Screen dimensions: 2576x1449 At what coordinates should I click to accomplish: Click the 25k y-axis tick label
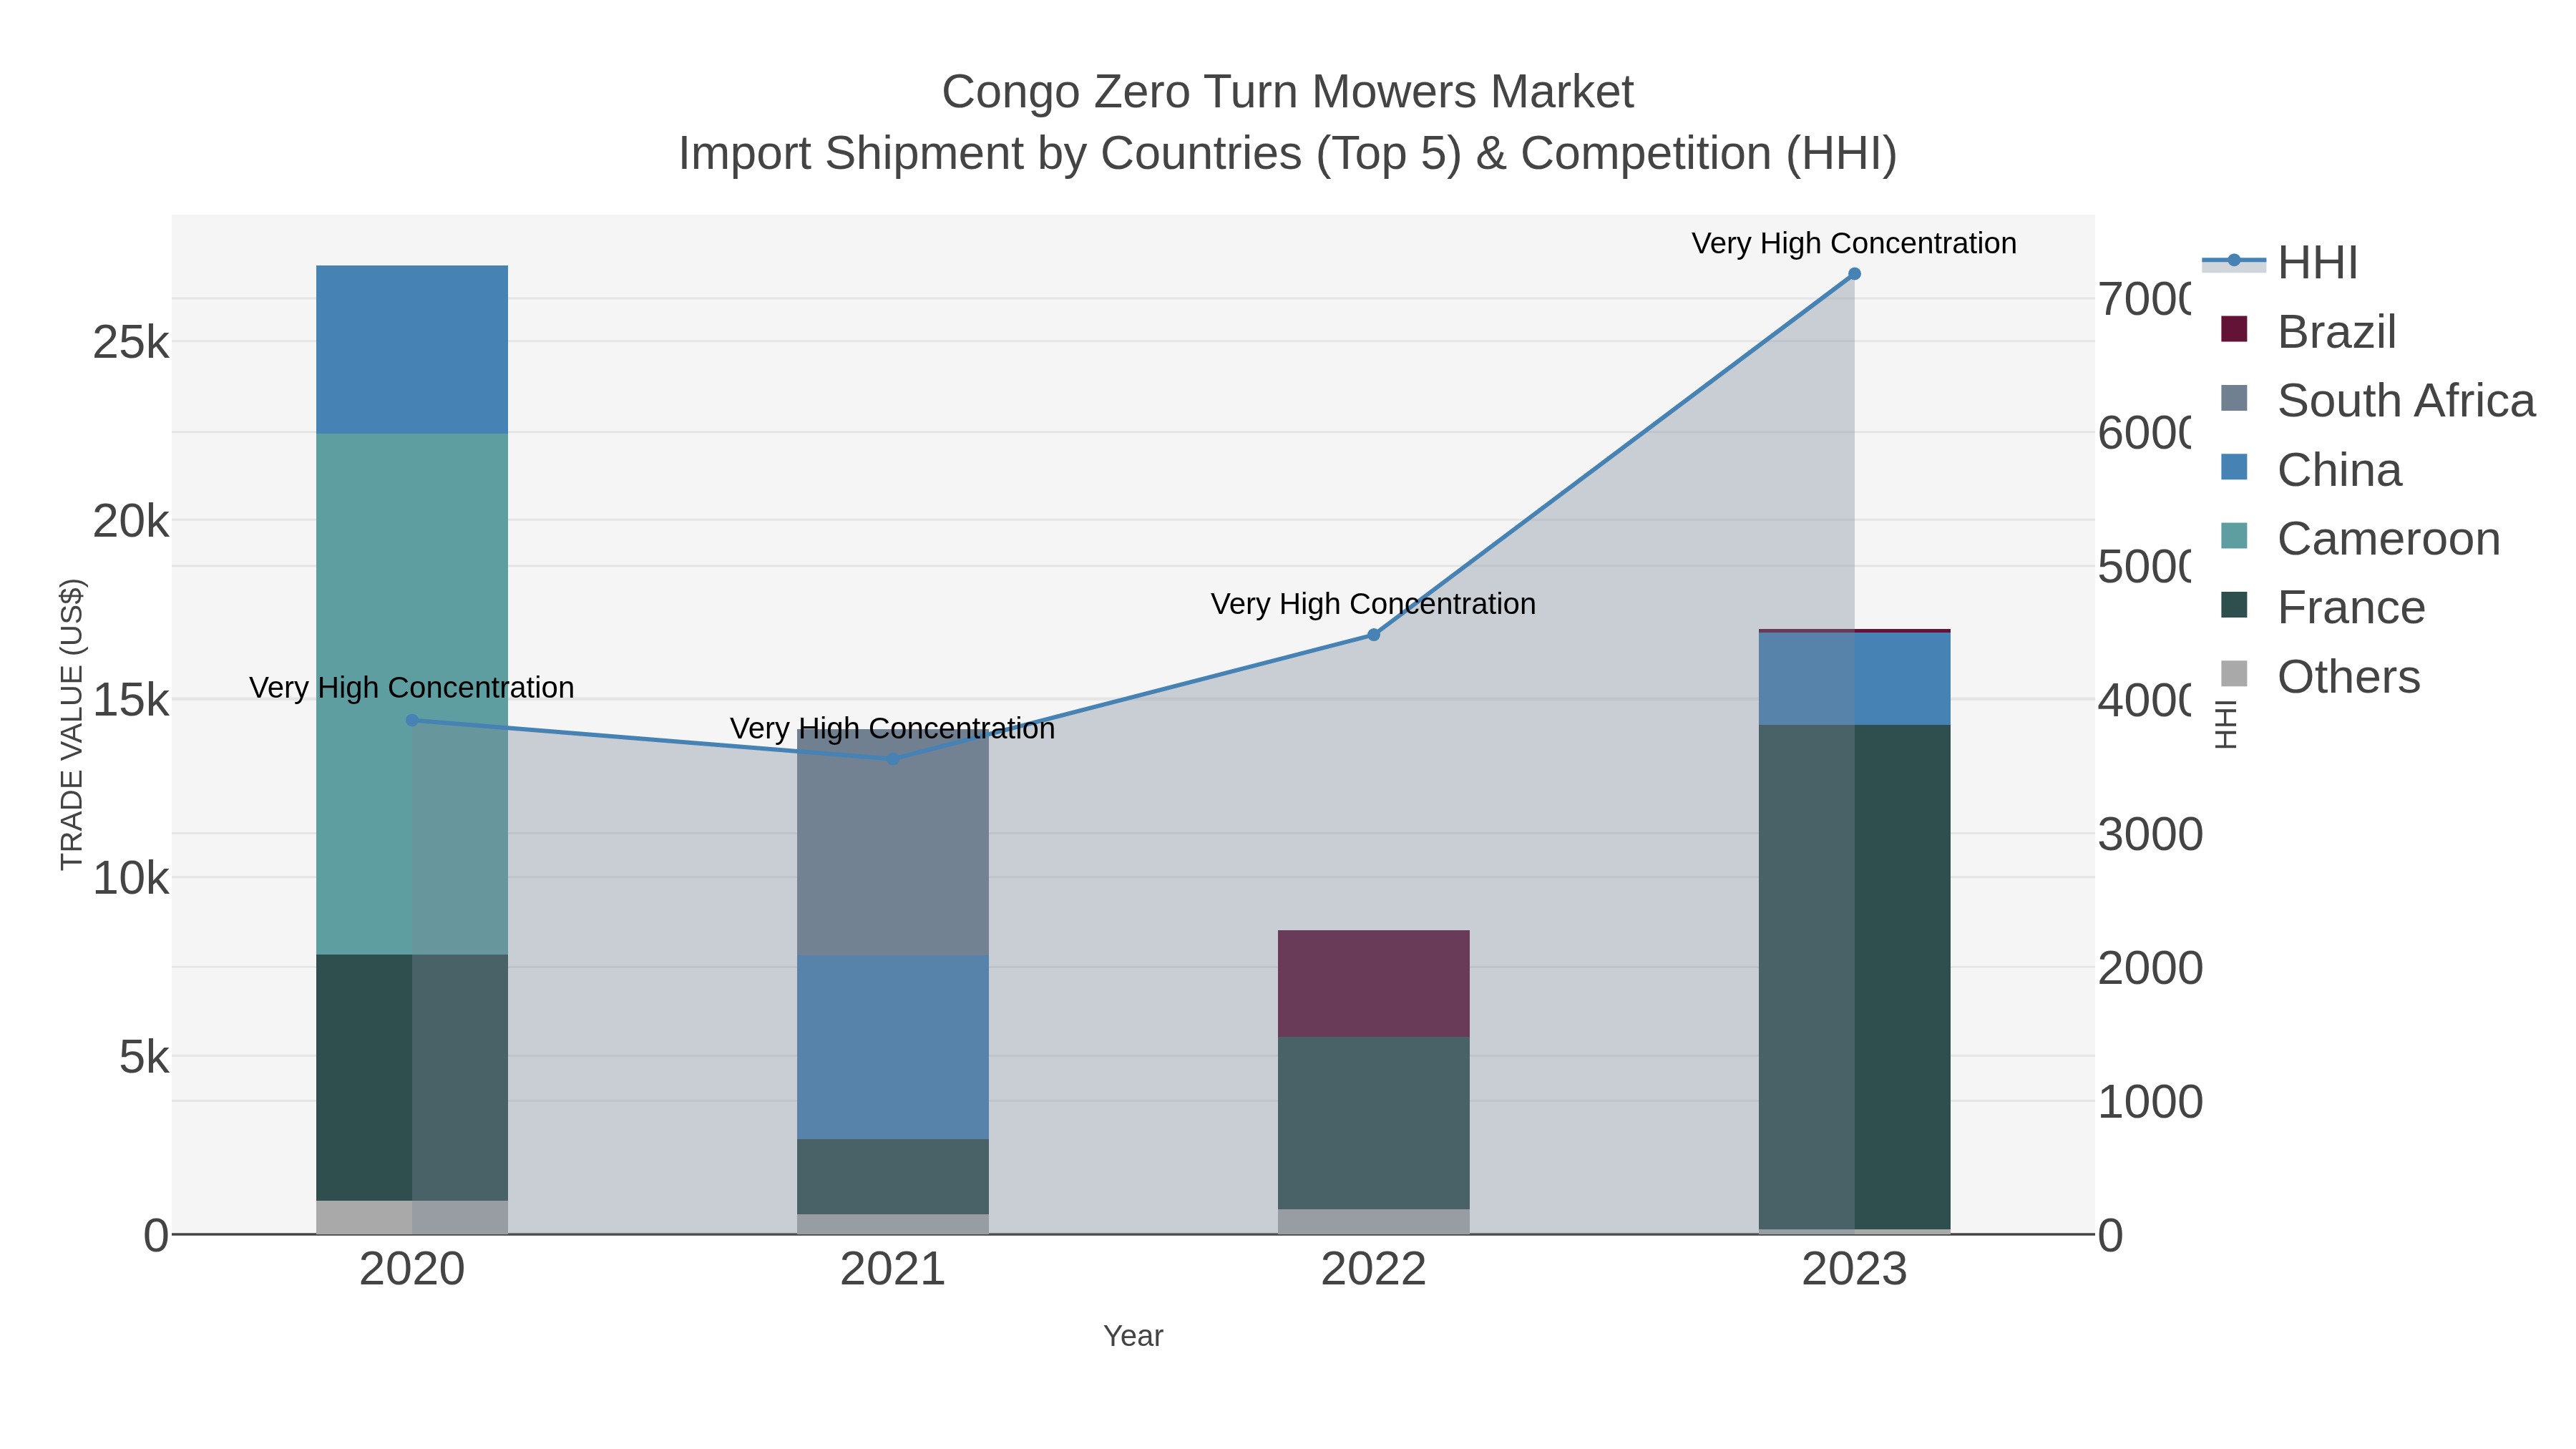(131, 343)
